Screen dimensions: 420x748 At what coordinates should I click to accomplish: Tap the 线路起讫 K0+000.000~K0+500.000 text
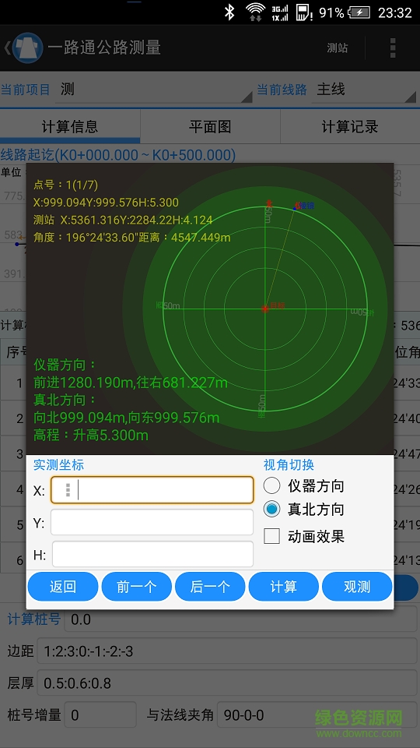point(118,155)
